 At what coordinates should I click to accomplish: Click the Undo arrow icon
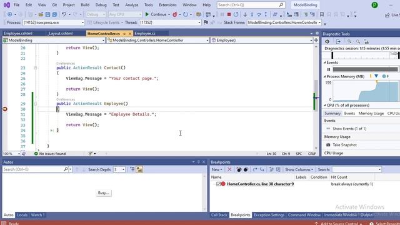click(x=64, y=14)
